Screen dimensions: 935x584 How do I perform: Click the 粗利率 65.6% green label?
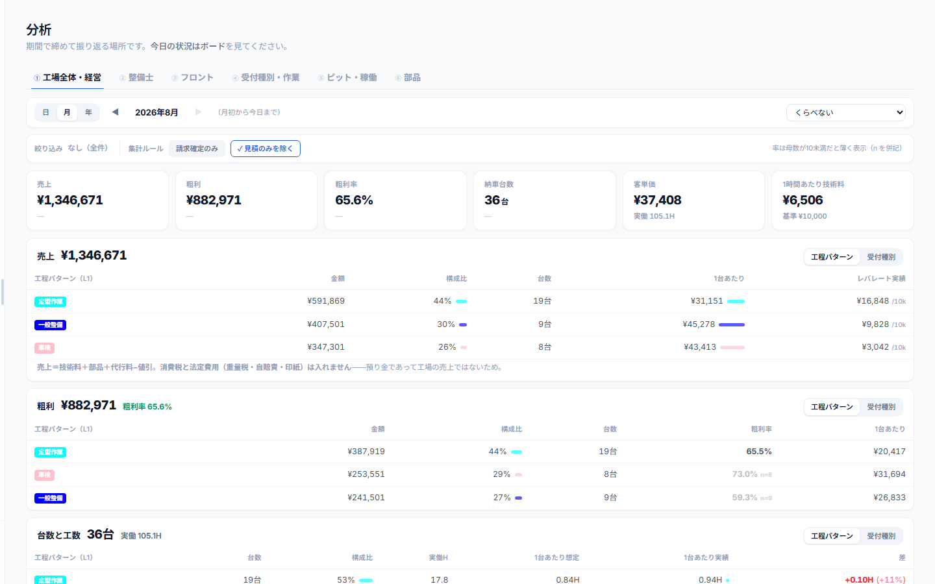[x=147, y=407]
